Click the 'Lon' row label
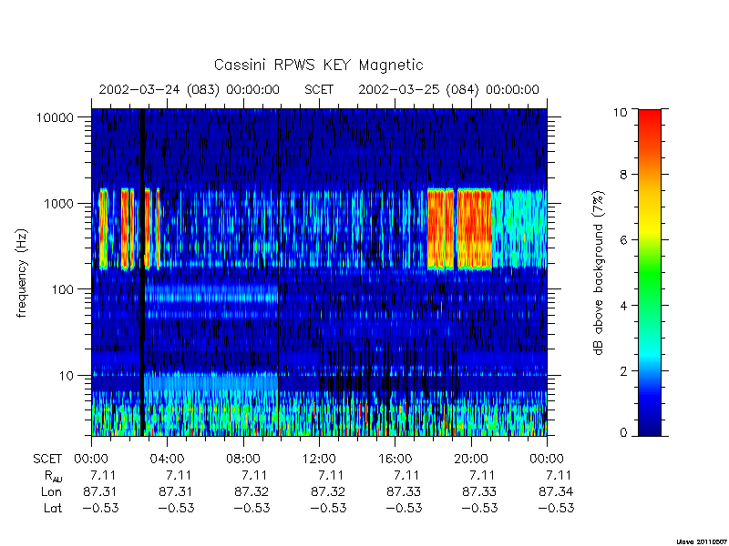This screenshot has width=729, height=546. (x=52, y=491)
